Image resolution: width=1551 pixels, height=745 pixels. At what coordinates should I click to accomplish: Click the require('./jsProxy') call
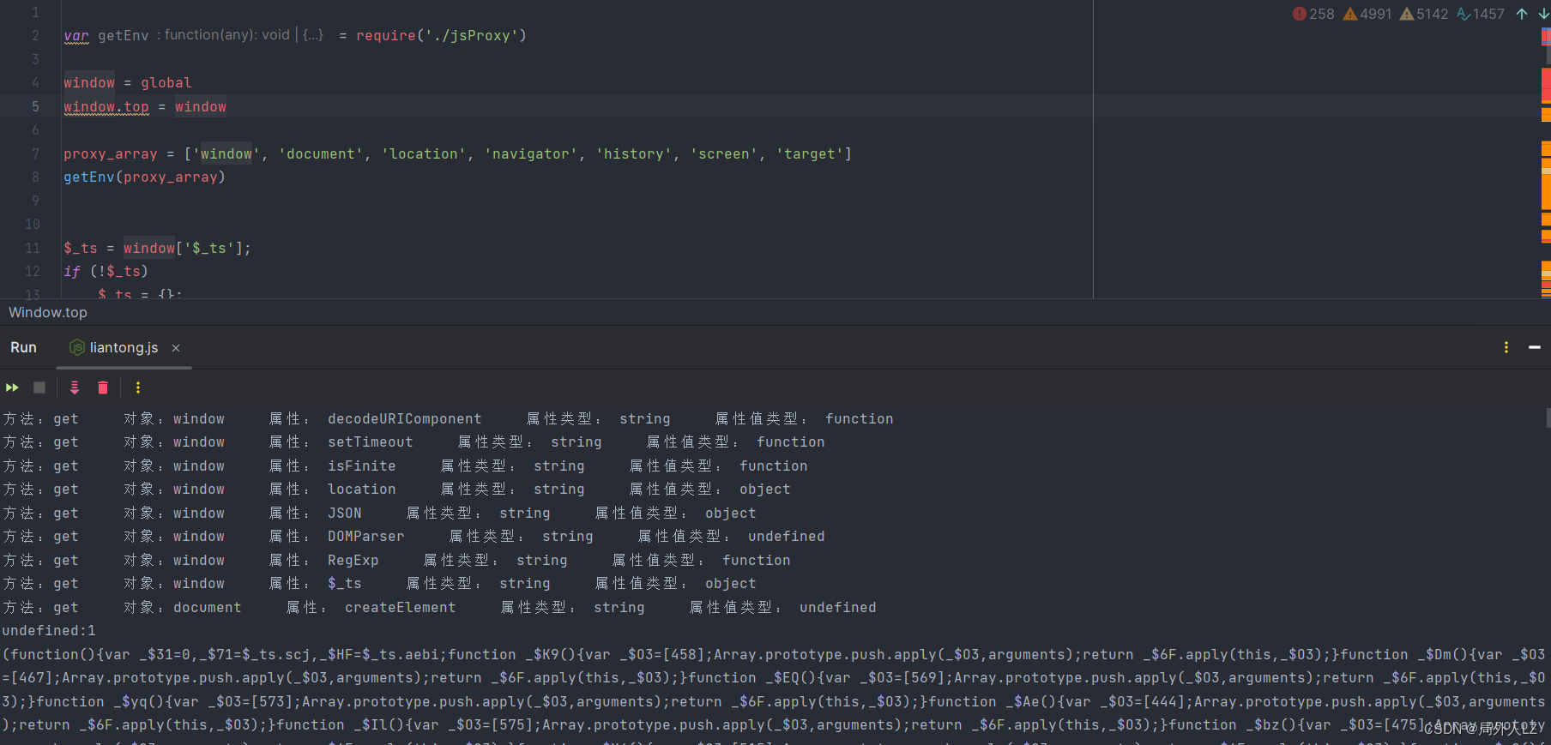[x=441, y=35]
